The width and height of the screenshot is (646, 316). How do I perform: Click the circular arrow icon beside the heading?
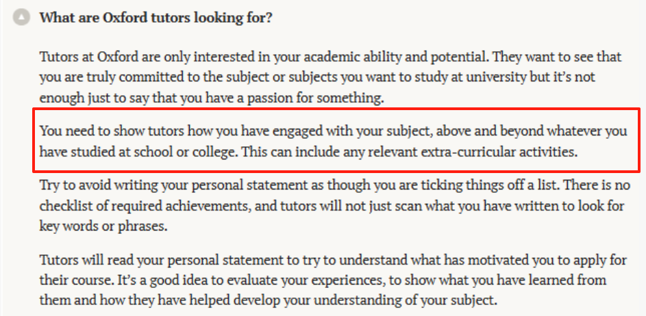tap(22, 18)
